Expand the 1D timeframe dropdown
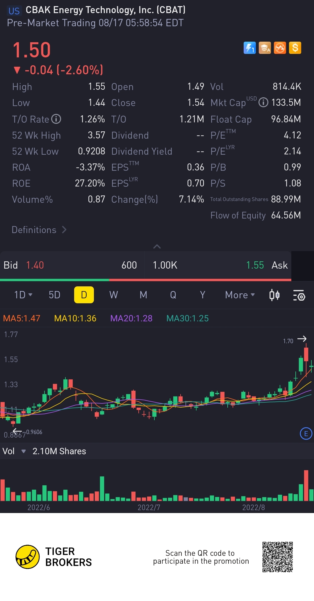The image size is (314, 601). click(x=23, y=295)
